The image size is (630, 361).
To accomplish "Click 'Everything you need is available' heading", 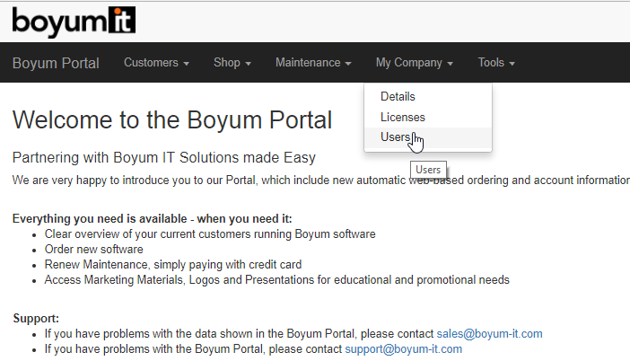I will pos(152,219).
